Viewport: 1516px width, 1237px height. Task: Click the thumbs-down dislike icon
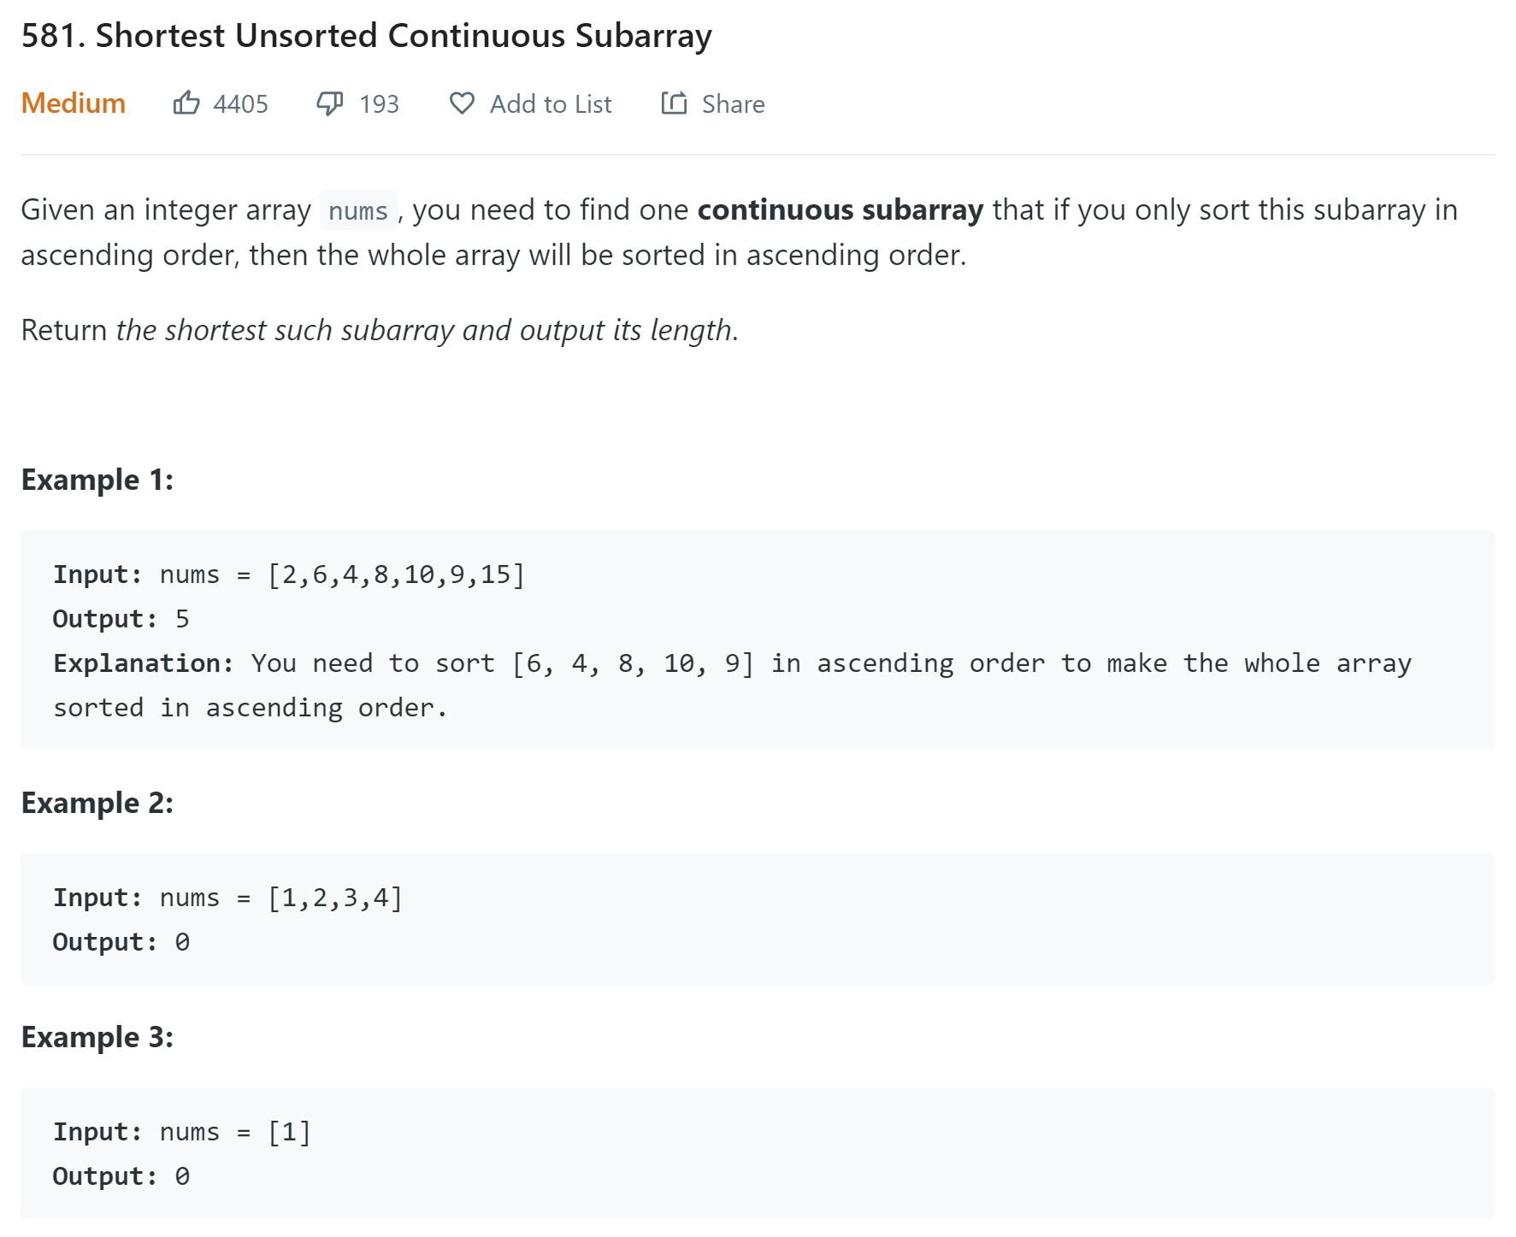(x=330, y=103)
